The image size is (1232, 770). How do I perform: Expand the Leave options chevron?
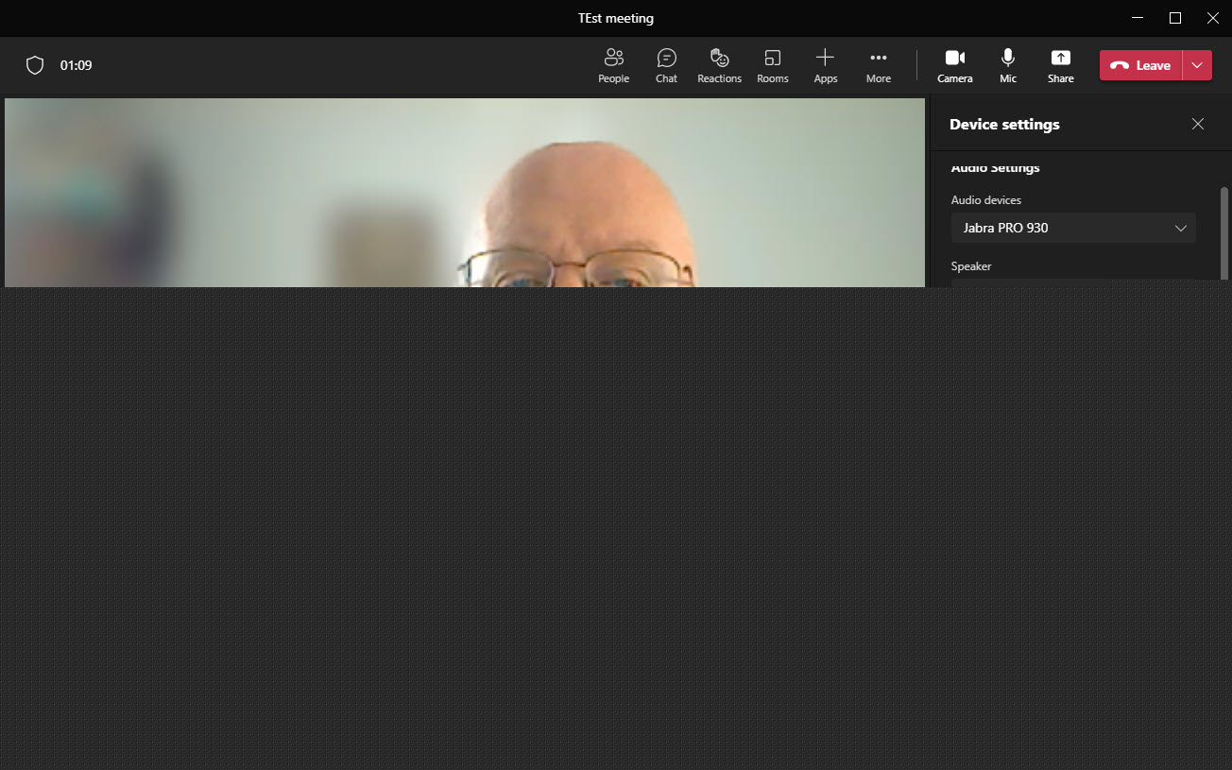tap(1197, 65)
